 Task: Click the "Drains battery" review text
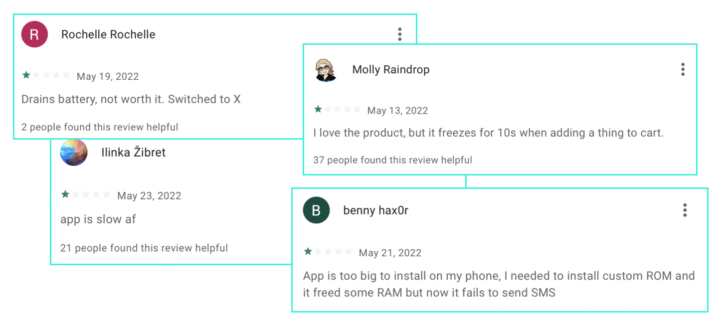(x=131, y=99)
